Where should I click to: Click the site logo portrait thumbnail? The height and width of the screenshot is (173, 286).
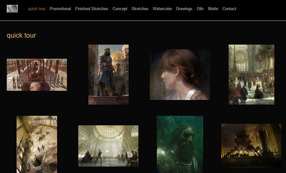pos(12,9)
